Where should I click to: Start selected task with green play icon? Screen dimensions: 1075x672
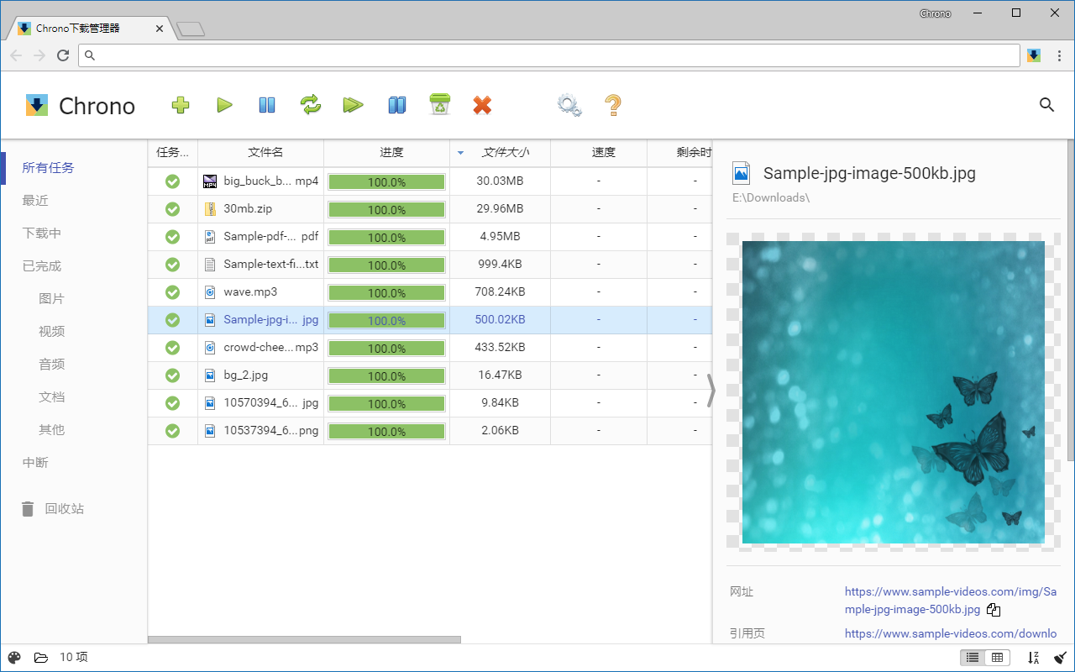[x=224, y=105]
